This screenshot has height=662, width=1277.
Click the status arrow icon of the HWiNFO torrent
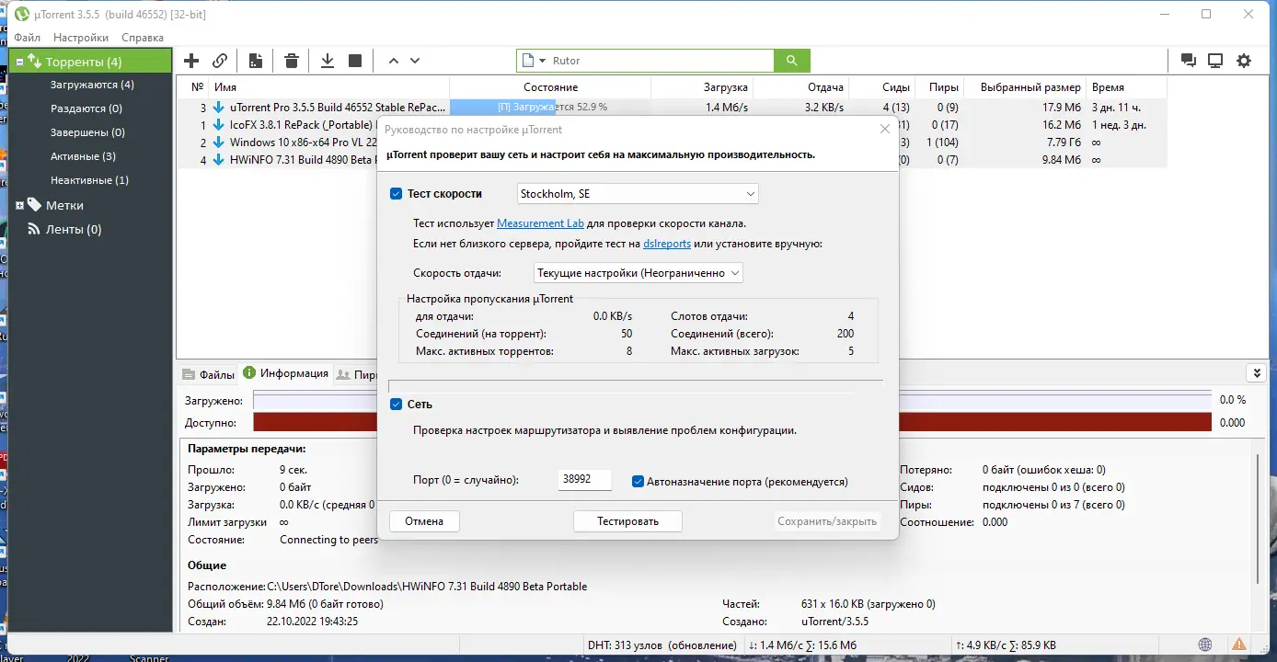[218, 160]
